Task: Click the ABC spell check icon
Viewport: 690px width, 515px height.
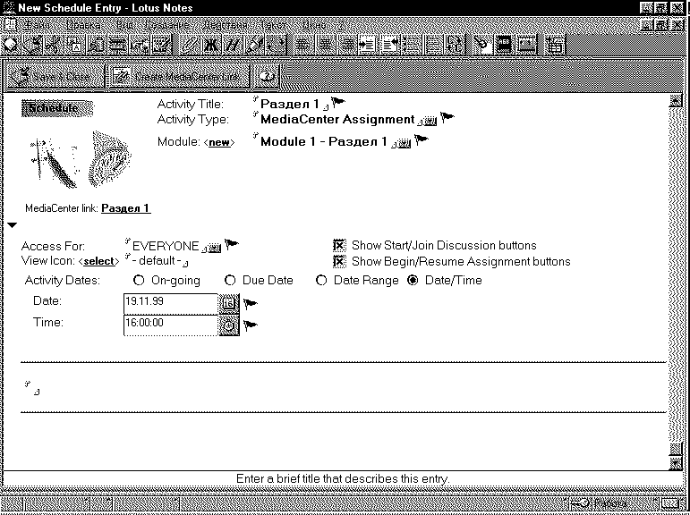Action: [x=504, y=46]
